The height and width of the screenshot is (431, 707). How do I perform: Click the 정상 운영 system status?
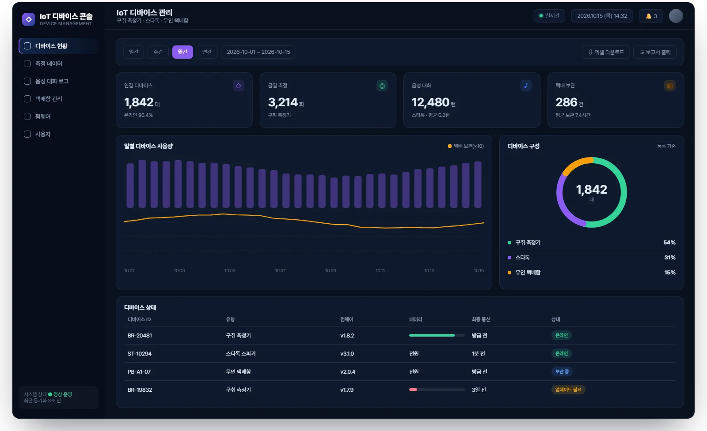60,394
